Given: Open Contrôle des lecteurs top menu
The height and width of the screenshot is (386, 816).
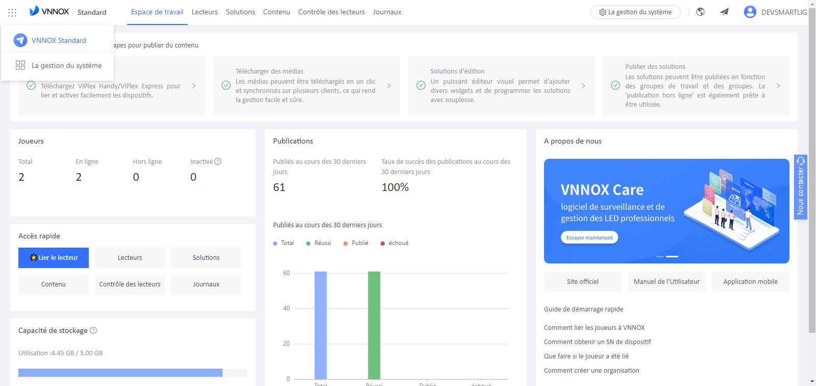Looking at the screenshot, I should tap(331, 12).
